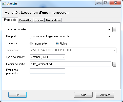Image resolution: width=123 pixels, height=102 pixels.
Task: Select the Fichier output radio button
Action: (57, 44)
